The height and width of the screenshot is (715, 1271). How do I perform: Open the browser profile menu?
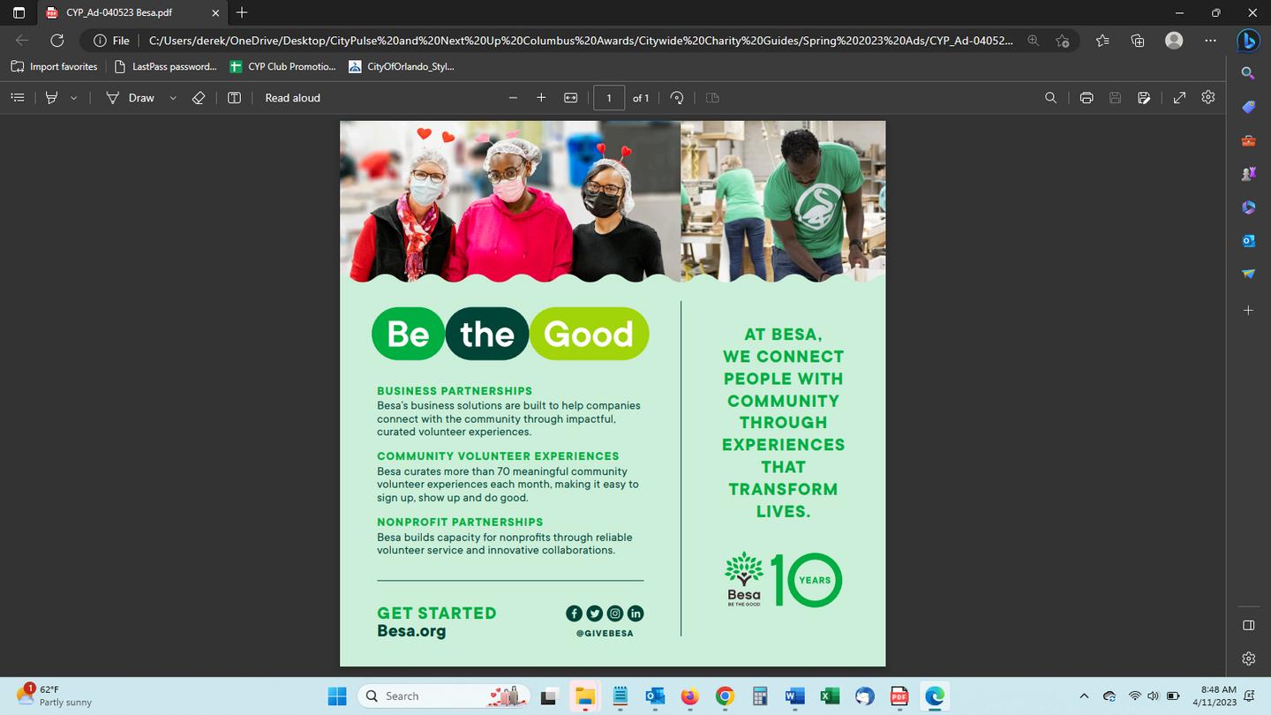[x=1174, y=41]
